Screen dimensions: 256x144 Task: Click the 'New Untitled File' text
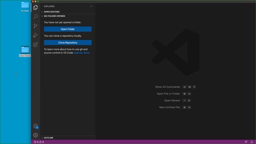tap(170, 107)
